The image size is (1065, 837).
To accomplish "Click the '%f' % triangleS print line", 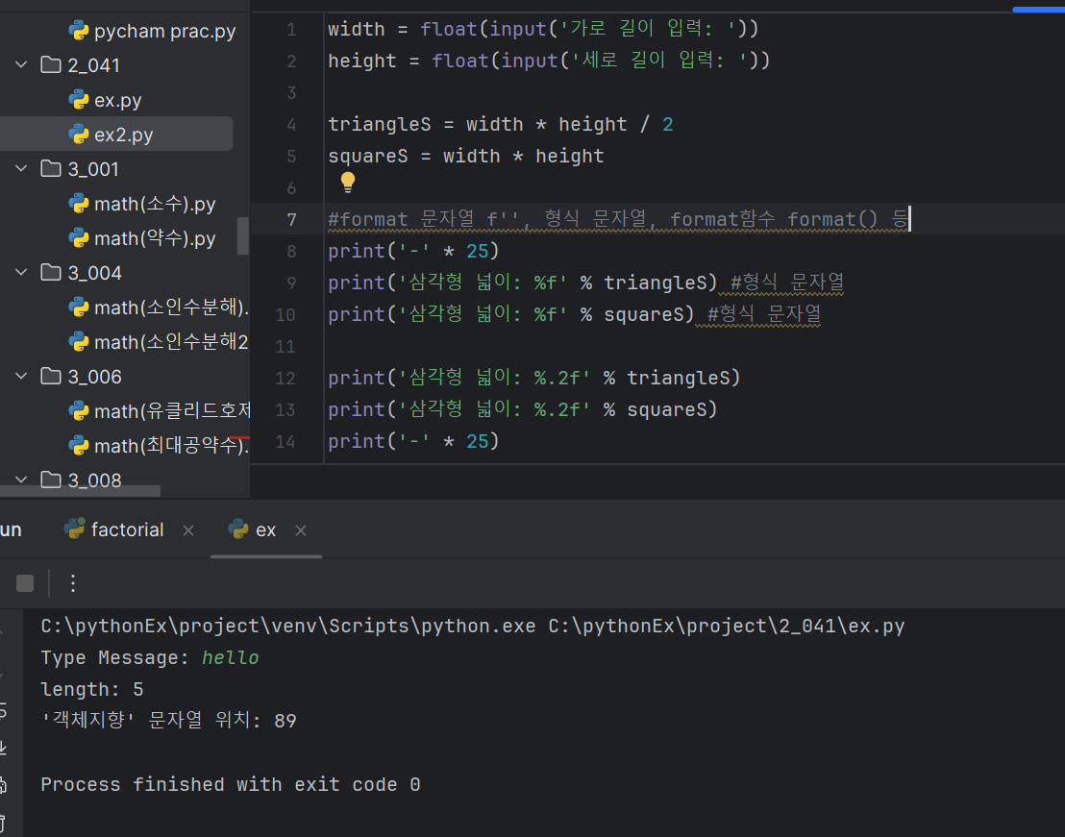I will 522,283.
